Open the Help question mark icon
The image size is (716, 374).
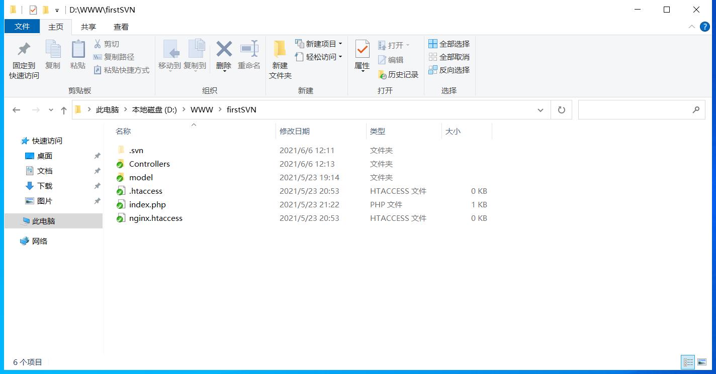point(705,27)
